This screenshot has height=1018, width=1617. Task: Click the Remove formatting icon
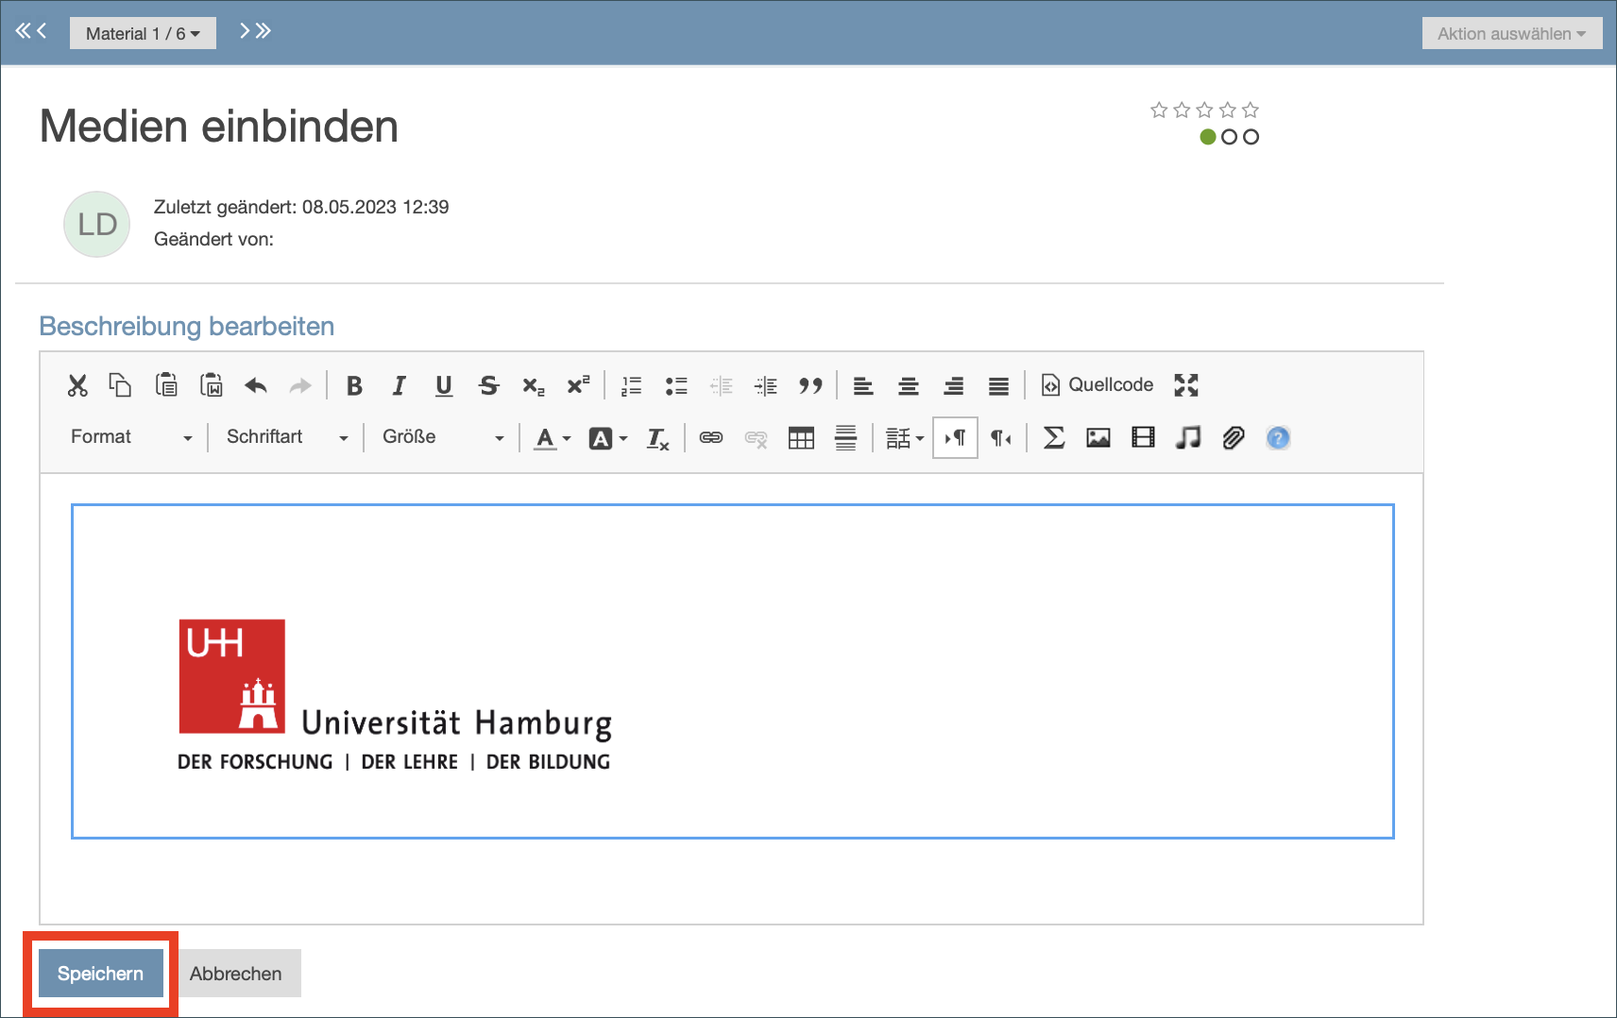(657, 438)
